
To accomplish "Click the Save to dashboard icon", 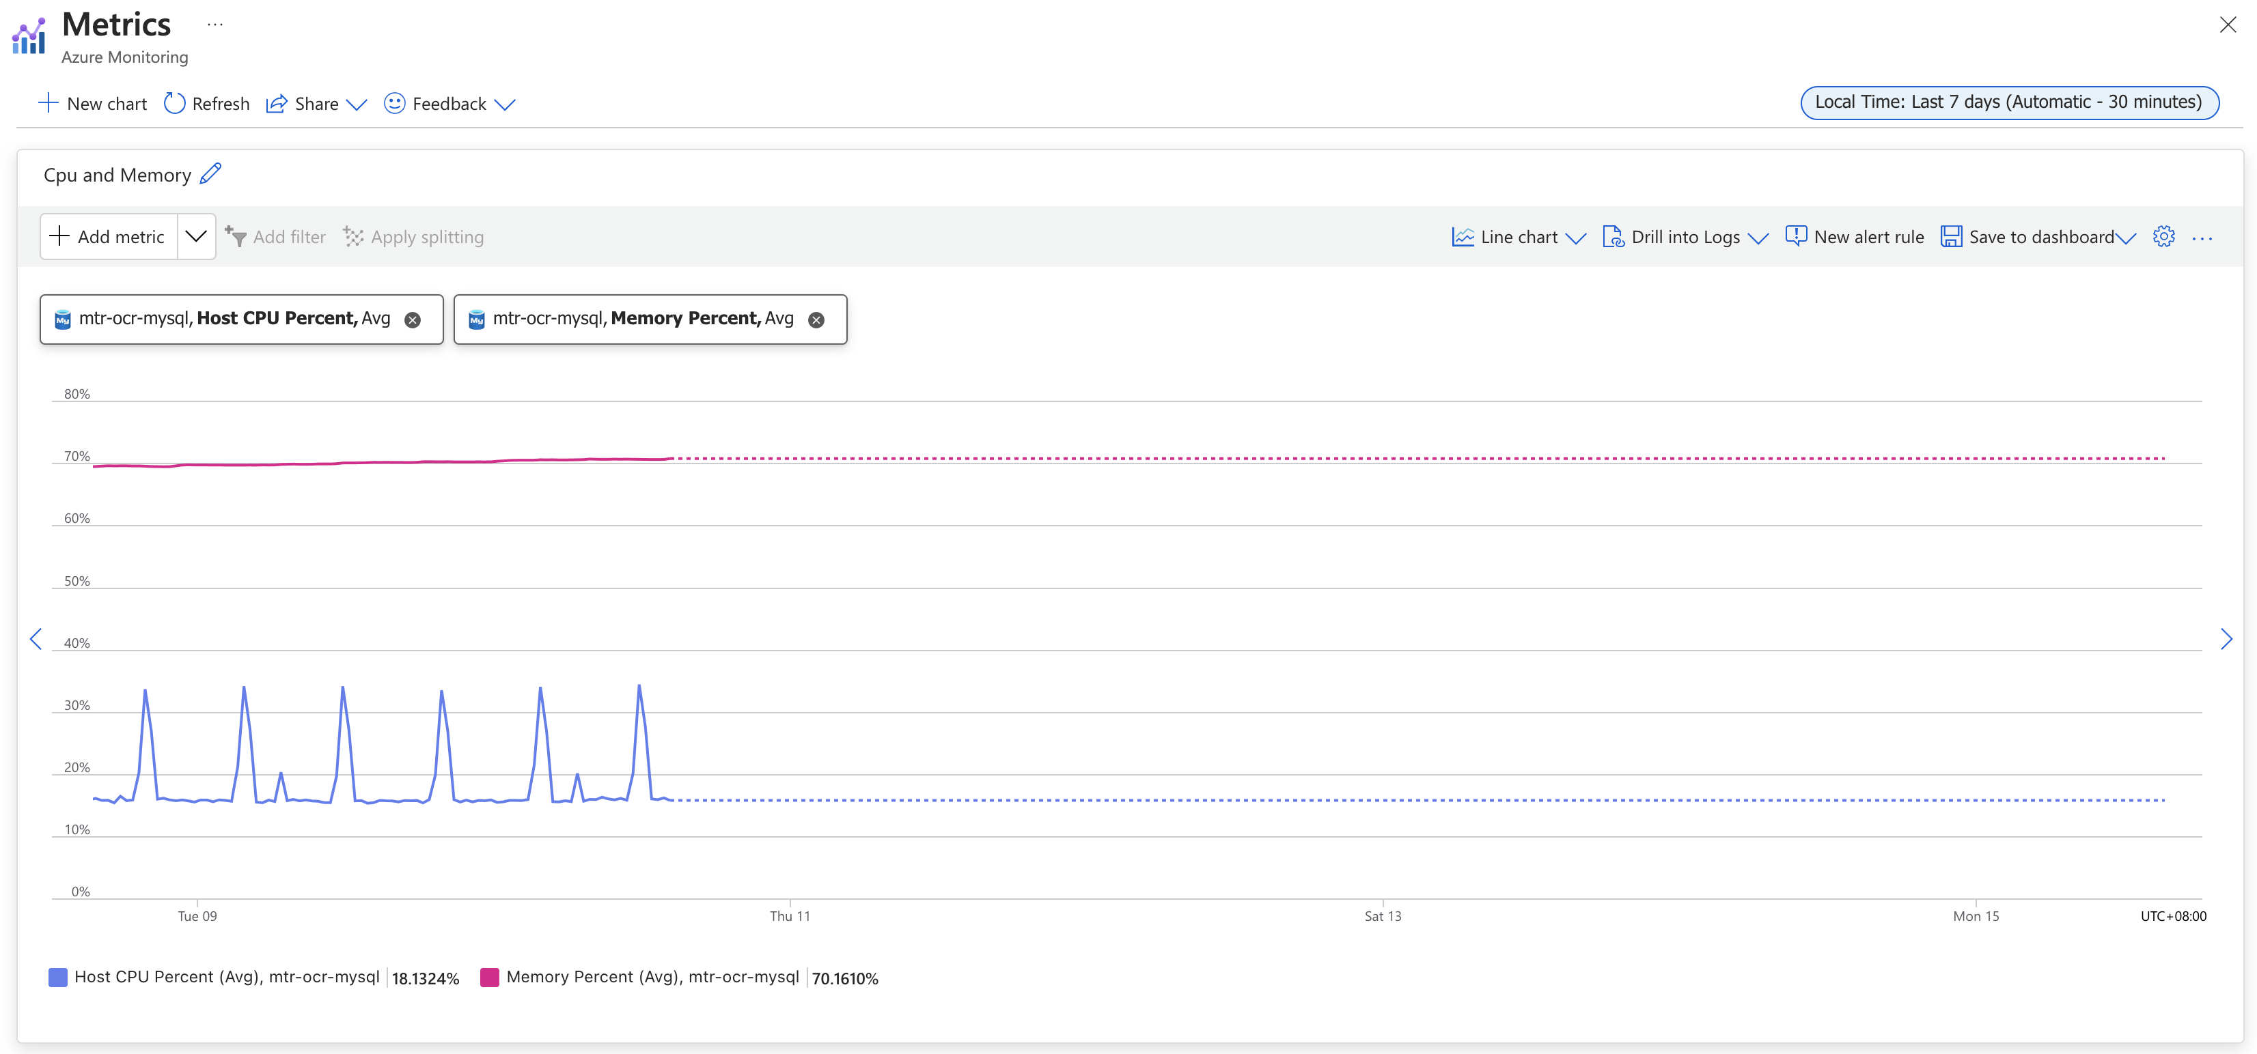I will click(1951, 236).
